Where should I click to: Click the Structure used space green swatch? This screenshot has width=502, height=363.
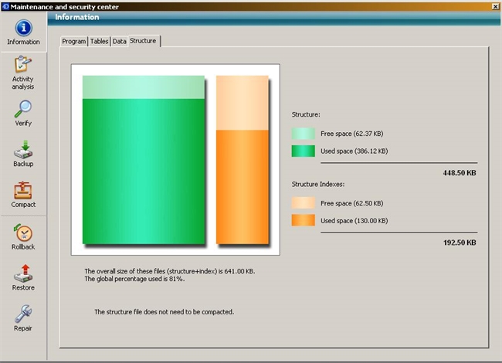[303, 151]
